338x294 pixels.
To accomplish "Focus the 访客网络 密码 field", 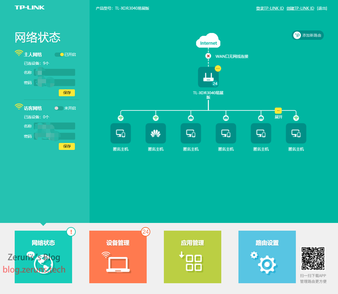I will tap(55, 136).
